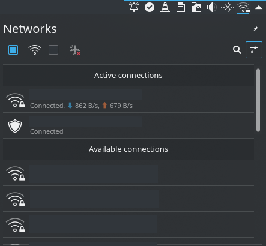Click the Networks title text
The width and height of the screenshot is (266, 246).
(x=30, y=29)
